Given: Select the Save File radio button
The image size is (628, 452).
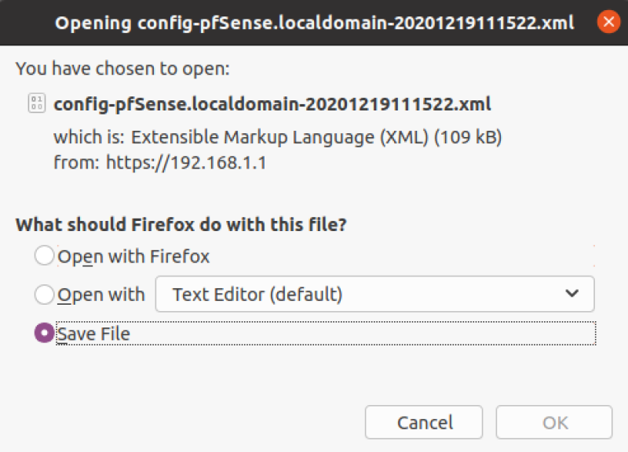Looking at the screenshot, I should coord(44,333).
